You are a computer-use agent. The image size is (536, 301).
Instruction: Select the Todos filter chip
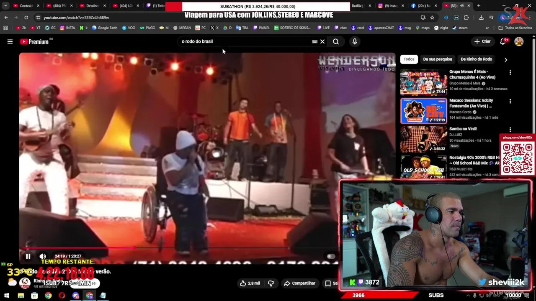tap(409, 59)
